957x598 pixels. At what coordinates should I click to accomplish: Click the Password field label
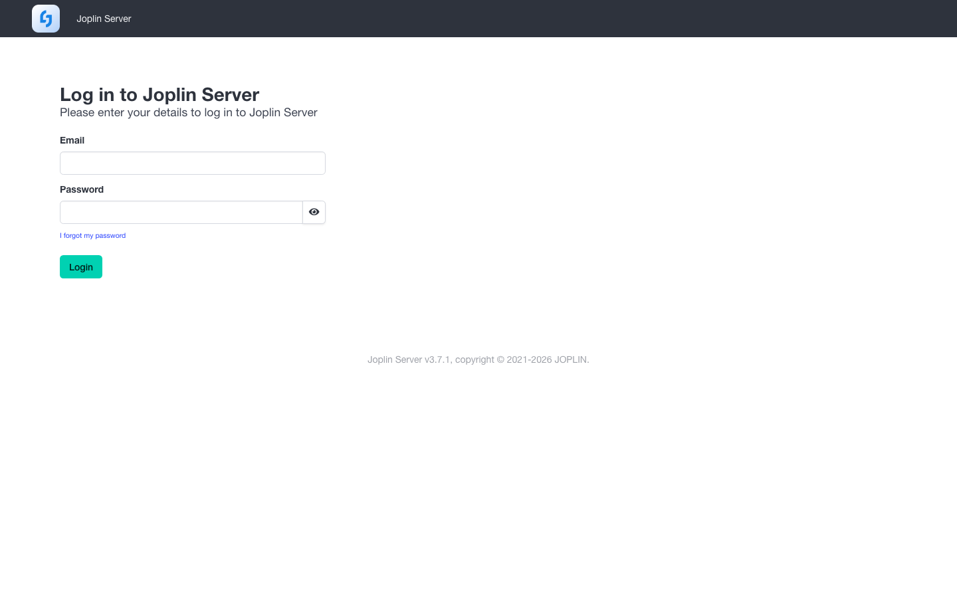pos(82,189)
